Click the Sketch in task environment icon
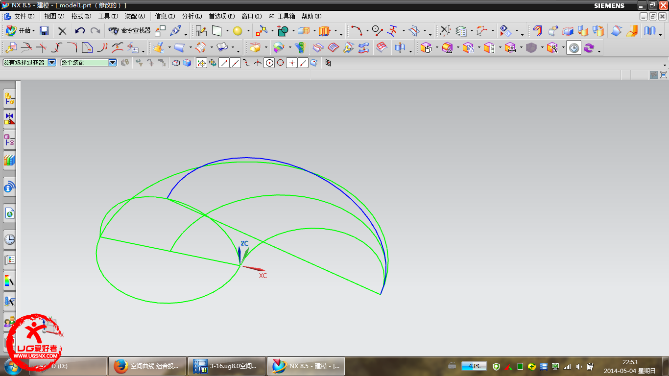This screenshot has height=376, width=669. coord(201,31)
